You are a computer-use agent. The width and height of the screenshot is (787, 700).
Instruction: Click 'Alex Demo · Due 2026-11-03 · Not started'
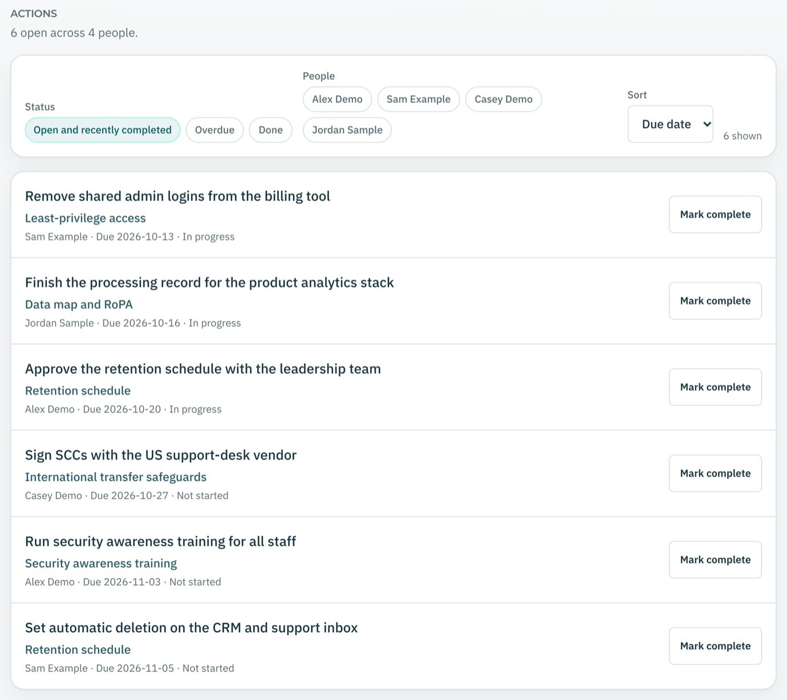click(123, 582)
